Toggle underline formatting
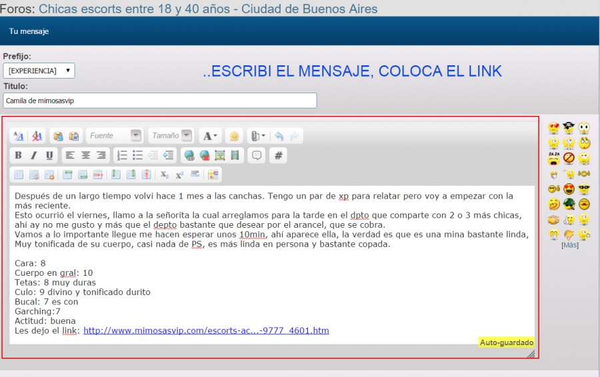The height and width of the screenshot is (377, 600). point(49,155)
